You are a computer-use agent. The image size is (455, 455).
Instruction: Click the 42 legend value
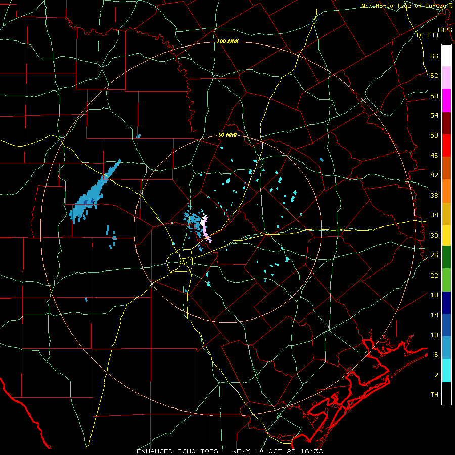tap(434, 175)
